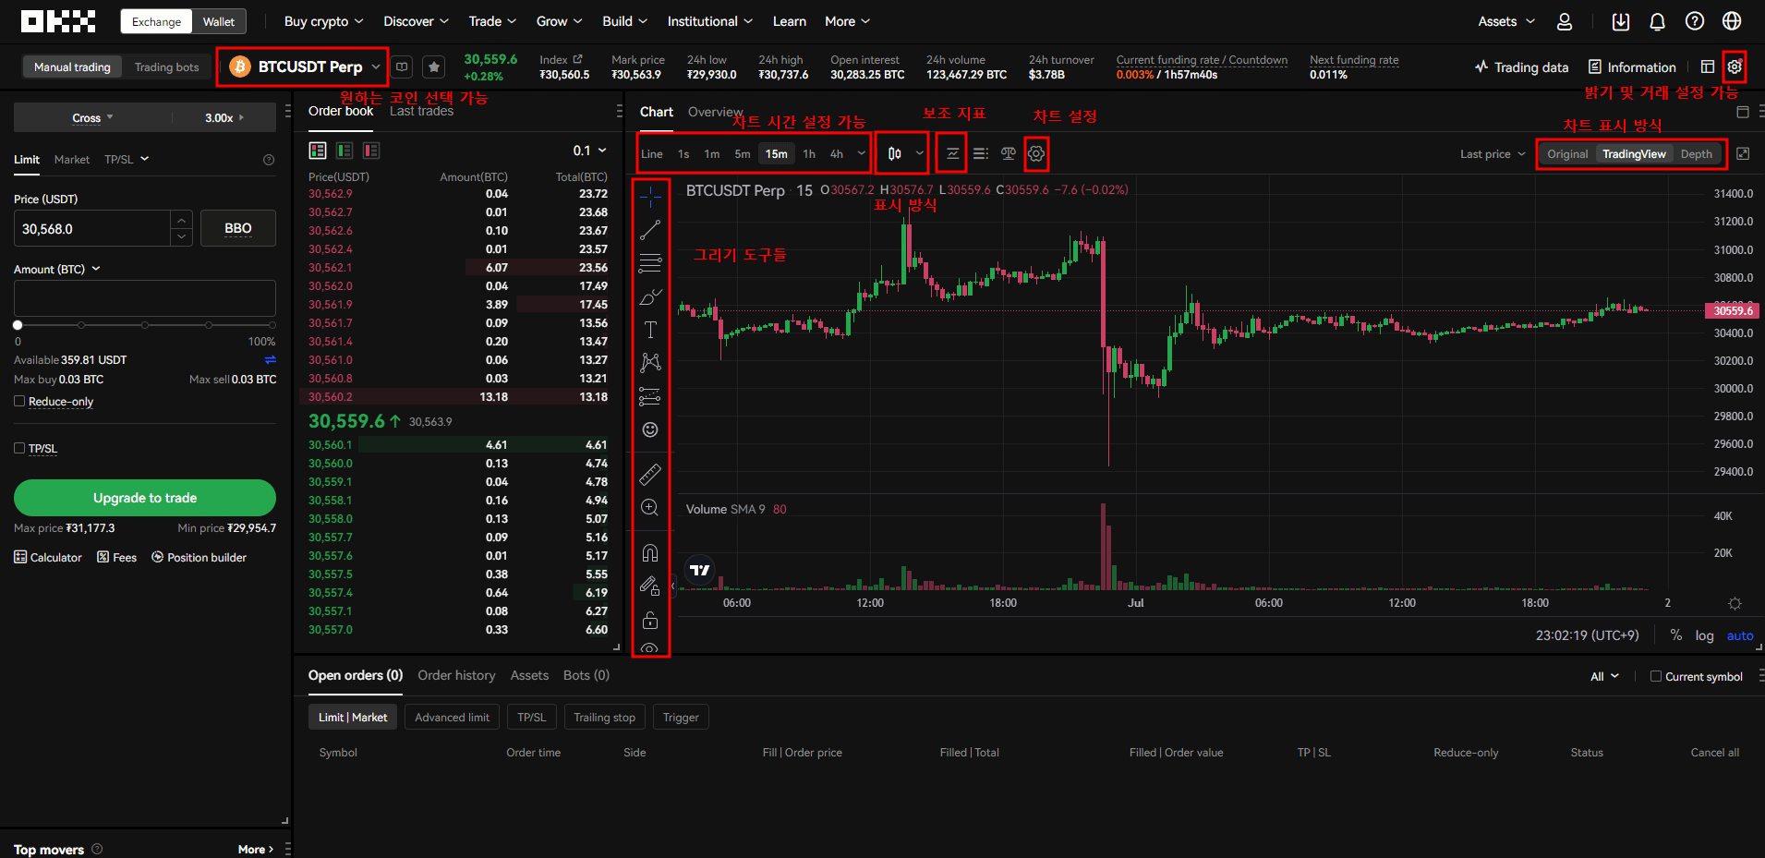Expand order book 0.1 depth dropdown
Screen dimensions: 1765x858
[589, 151]
